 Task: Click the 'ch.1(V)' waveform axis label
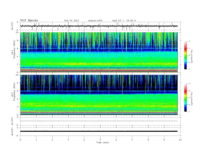pos(12,26)
